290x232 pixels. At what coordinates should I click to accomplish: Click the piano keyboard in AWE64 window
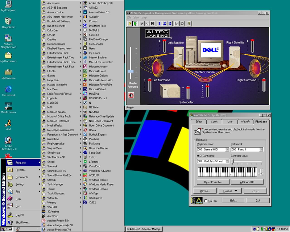[228, 172]
